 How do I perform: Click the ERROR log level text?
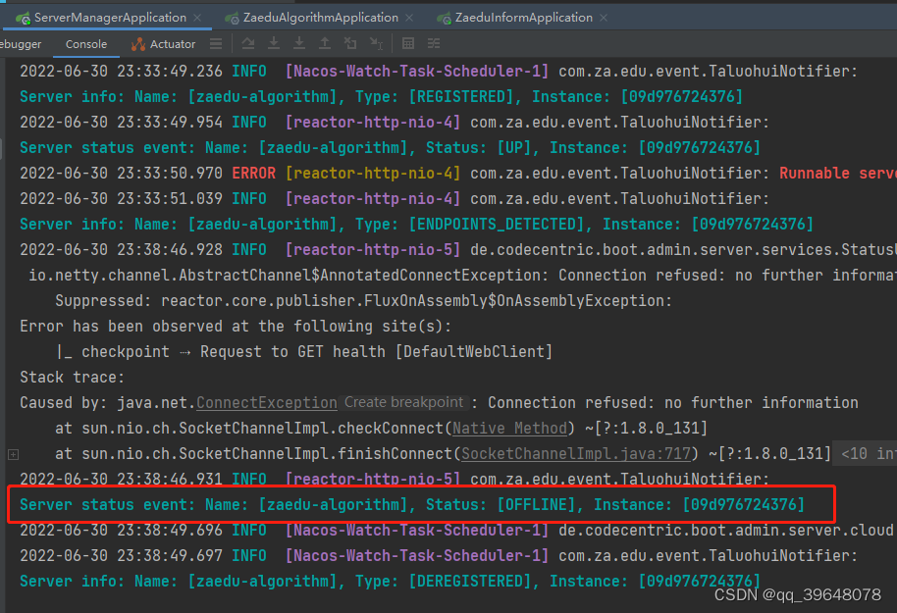point(253,174)
